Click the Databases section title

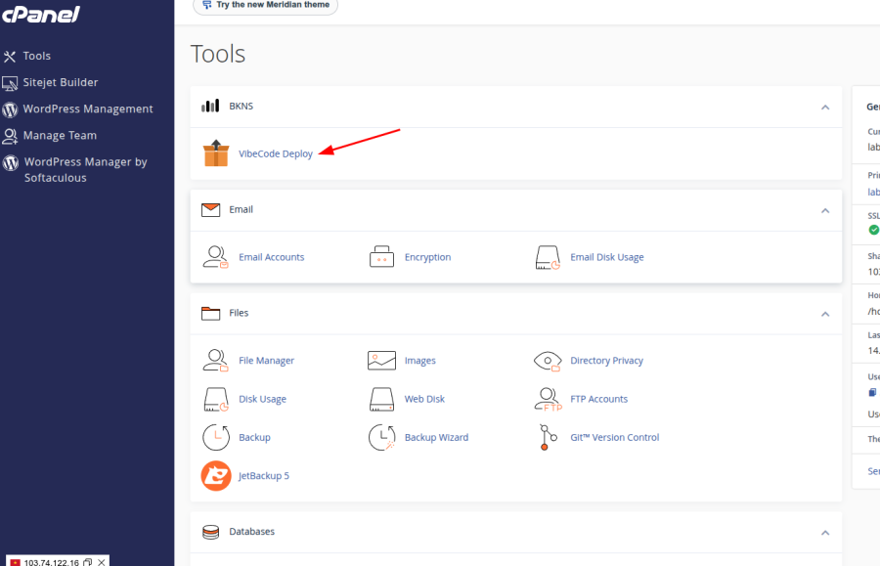[252, 531]
